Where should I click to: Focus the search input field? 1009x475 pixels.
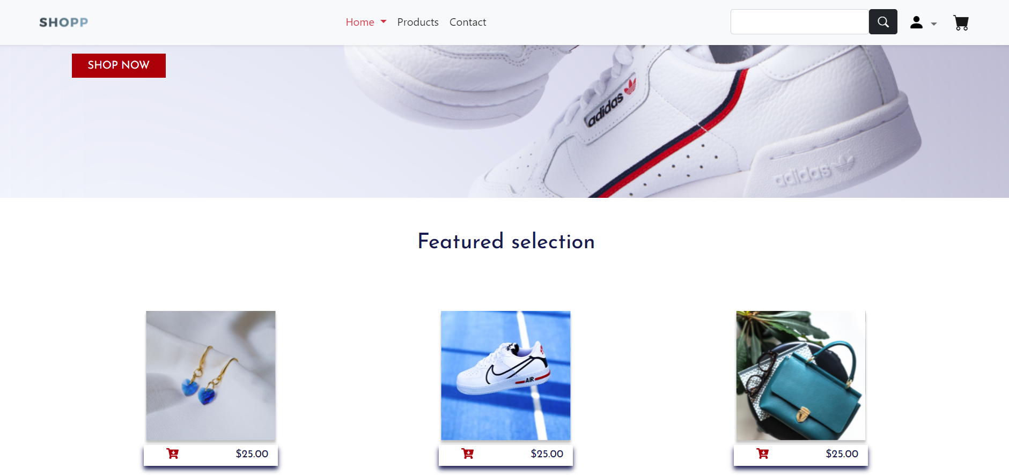(800, 22)
